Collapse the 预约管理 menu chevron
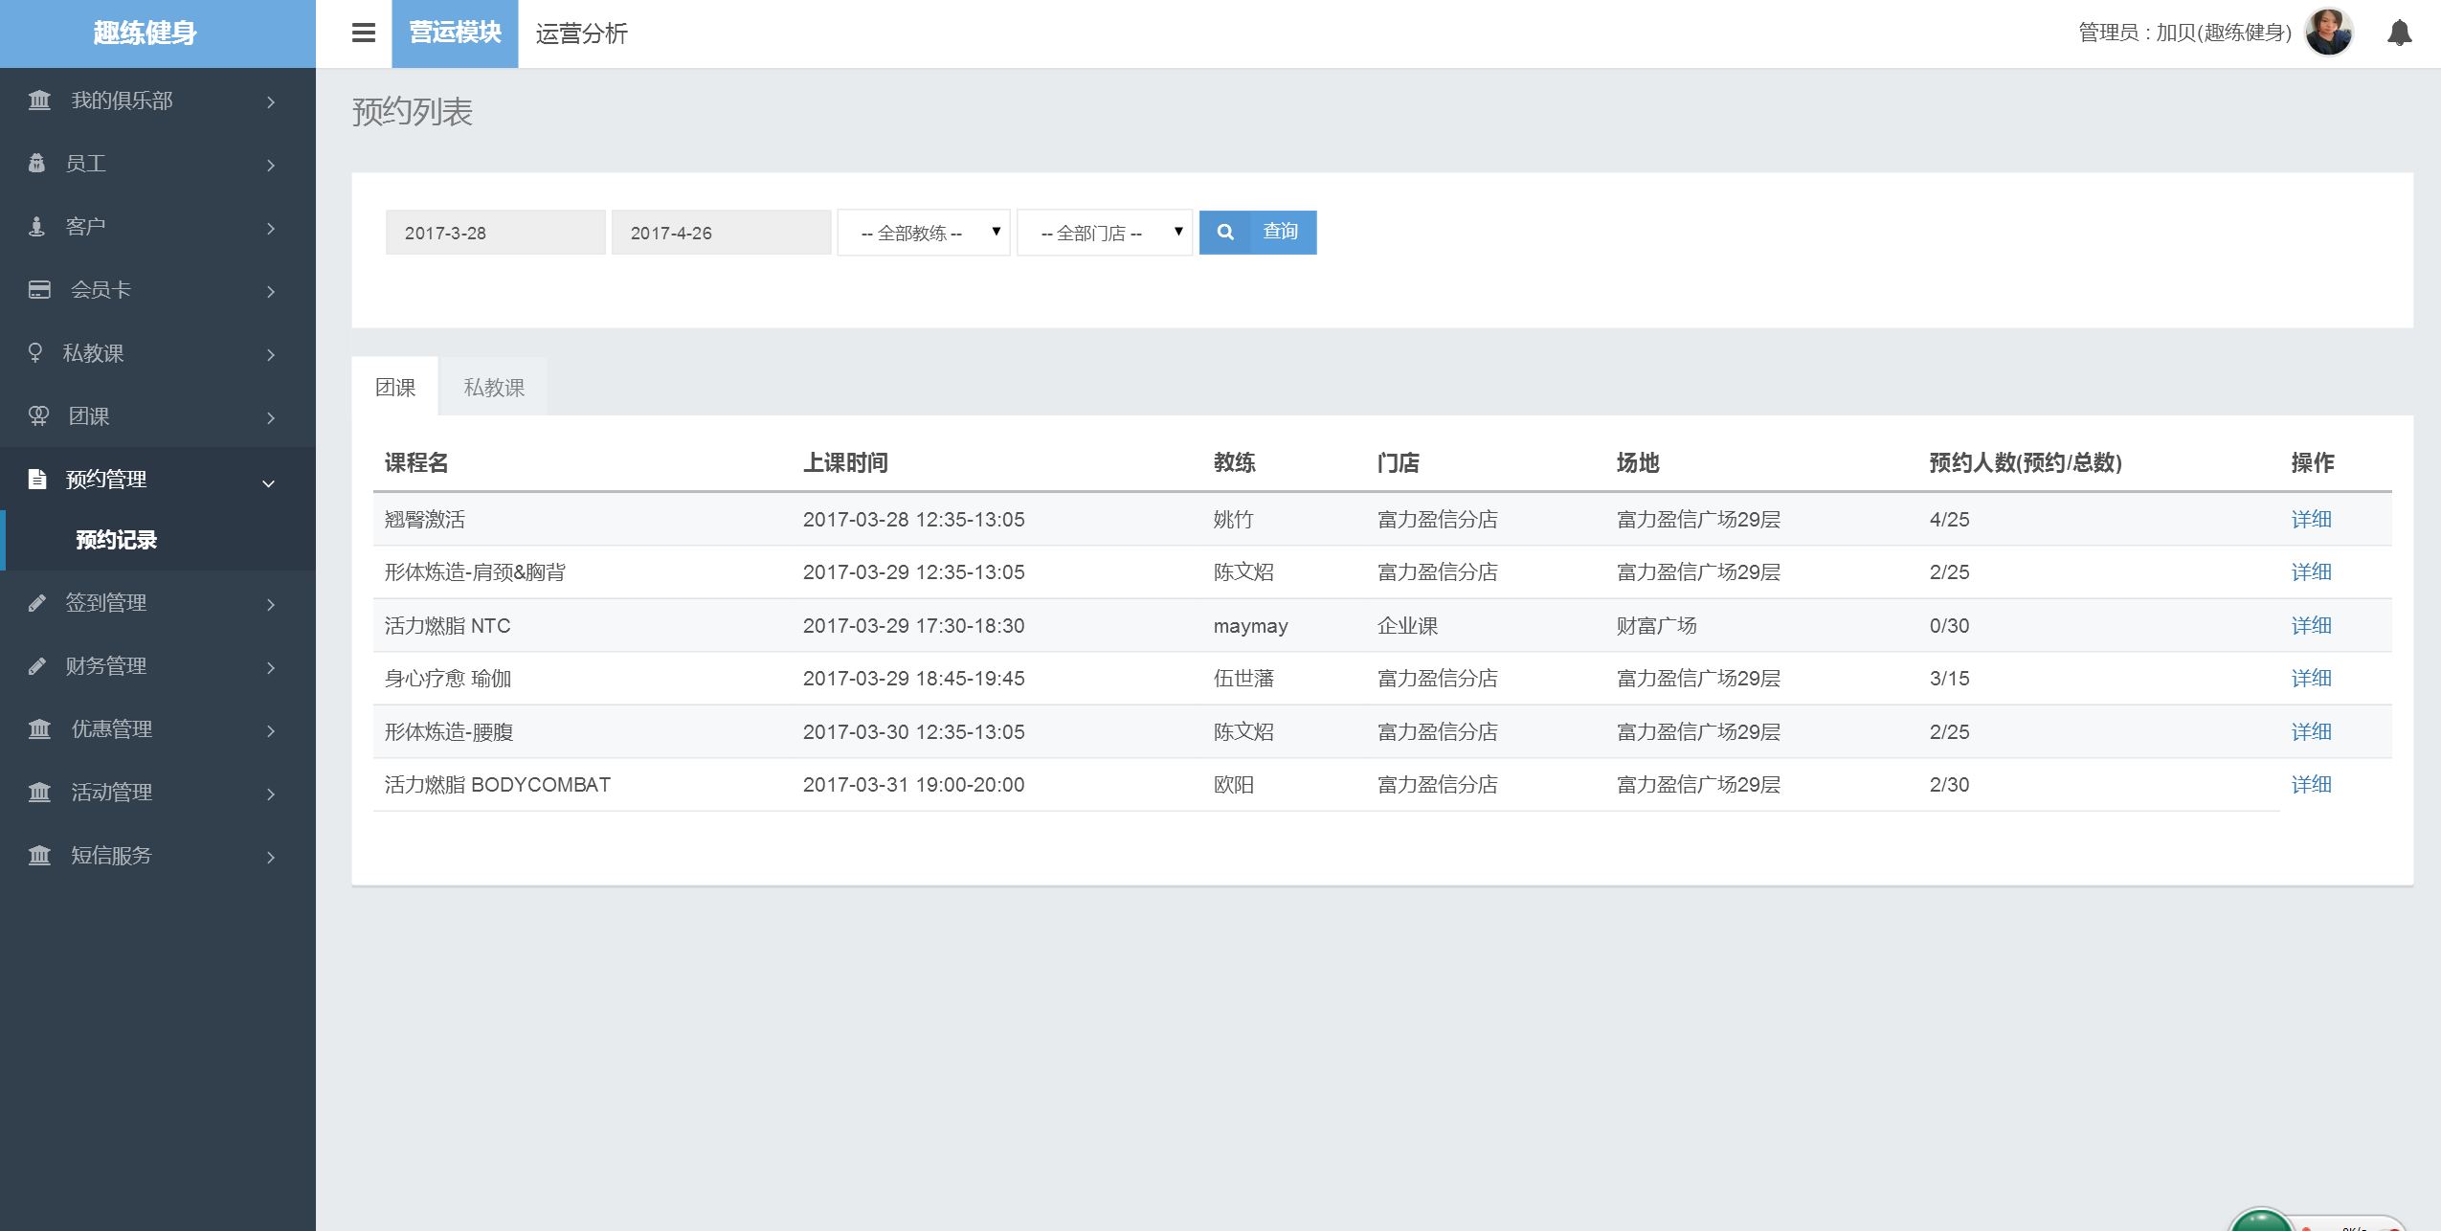The width and height of the screenshot is (2441, 1231). [269, 483]
